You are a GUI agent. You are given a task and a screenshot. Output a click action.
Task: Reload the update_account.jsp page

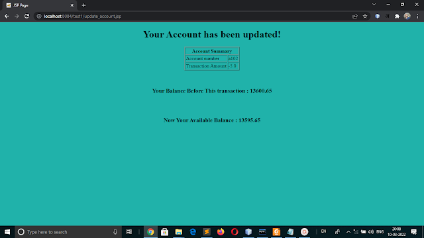click(26, 16)
